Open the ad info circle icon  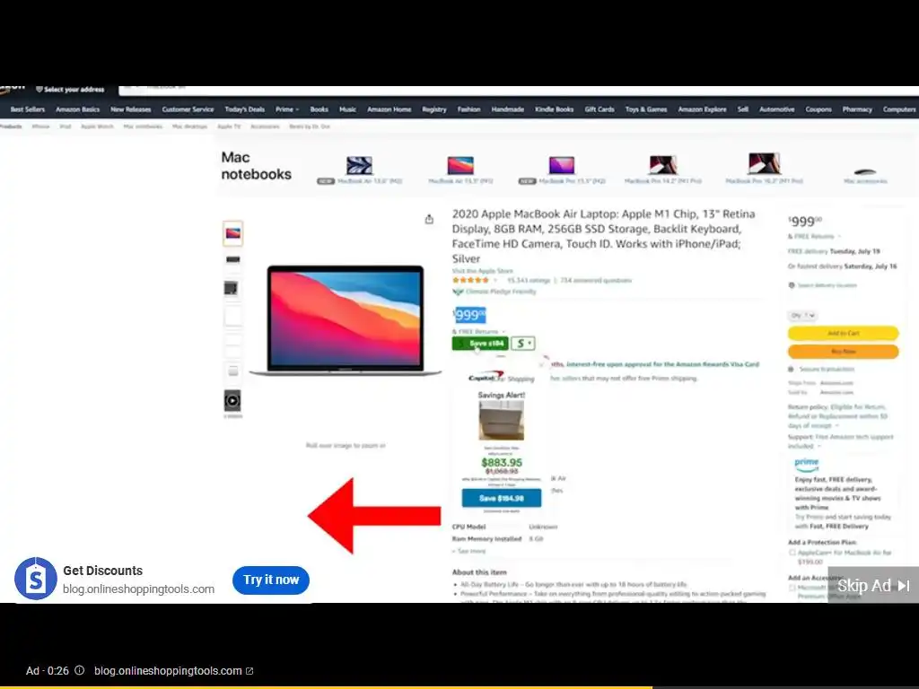click(x=80, y=670)
